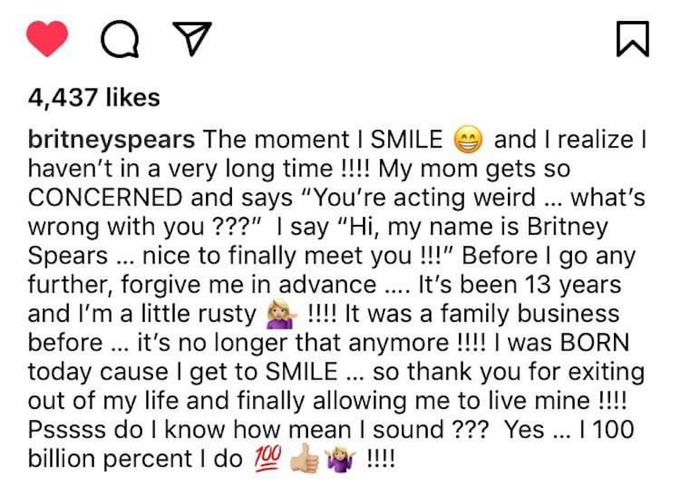The width and height of the screenshot is (680, 487).
Task: Click "family business" phrase in caption
Action: coord(530,314)
